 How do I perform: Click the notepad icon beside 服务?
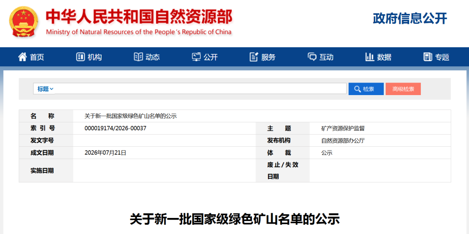pos(254,57)
